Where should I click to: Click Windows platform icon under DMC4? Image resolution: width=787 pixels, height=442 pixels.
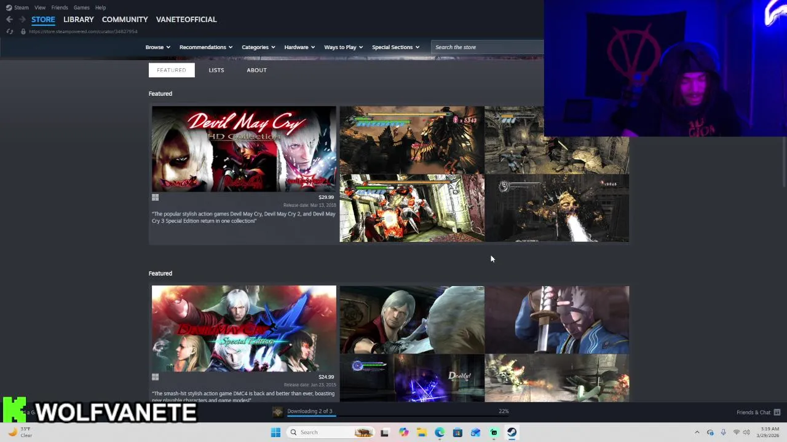click(x=156, y=378)
